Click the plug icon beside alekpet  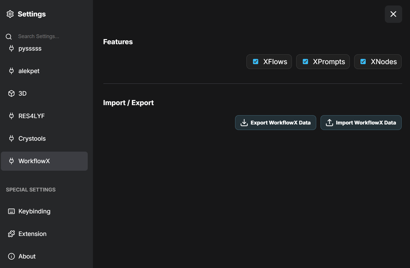pyautogui.click(x=11, y=71)
